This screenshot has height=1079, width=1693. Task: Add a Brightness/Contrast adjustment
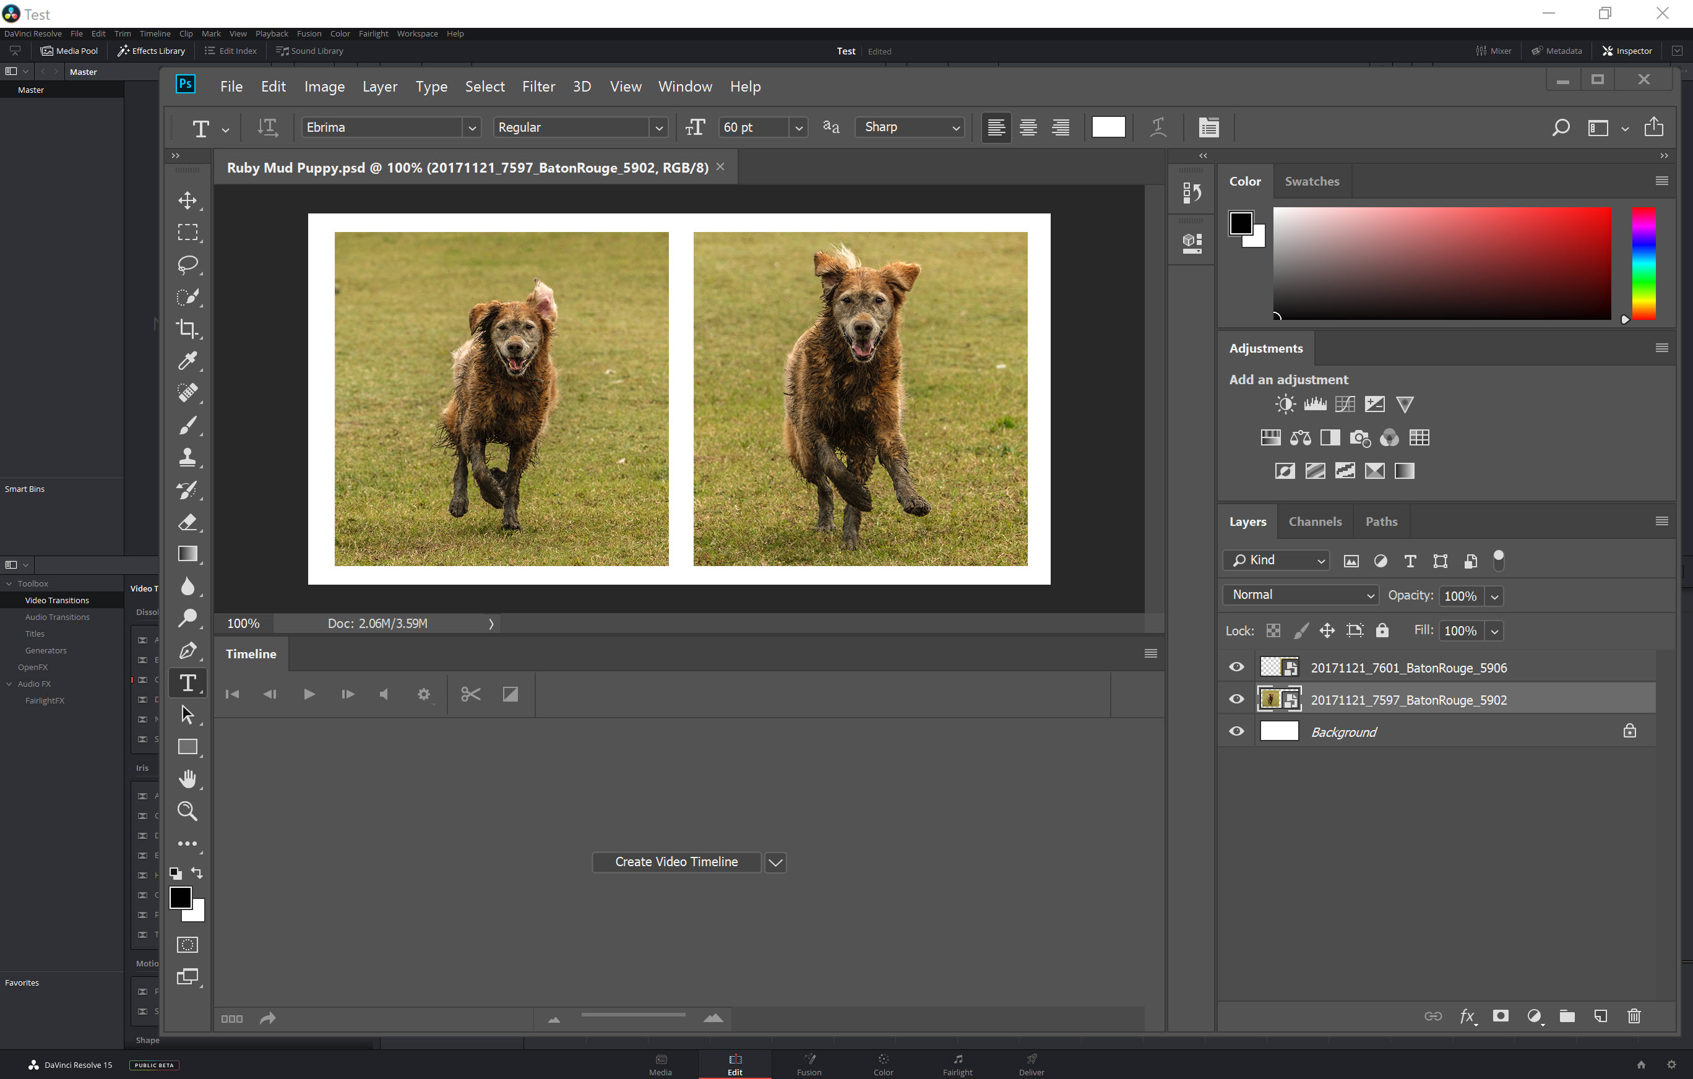click(x=1285, y=404)
